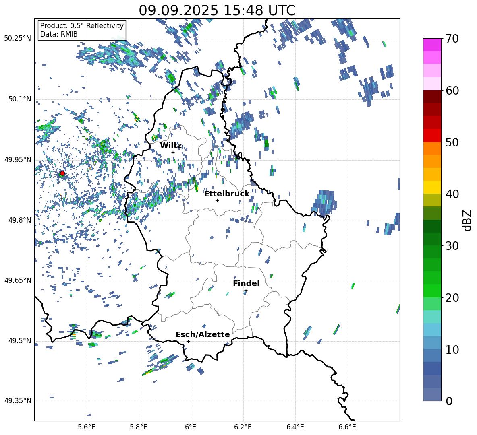Click the yellow colorbar swatch above 40
The image size is (477, 435).
(x=432, y=187)
